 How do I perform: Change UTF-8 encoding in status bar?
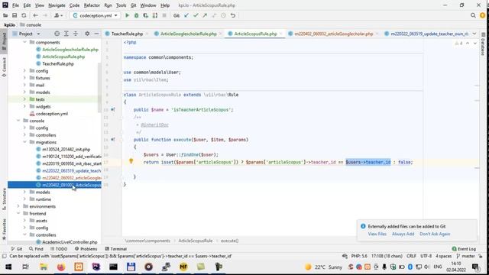tap(426, 256)
